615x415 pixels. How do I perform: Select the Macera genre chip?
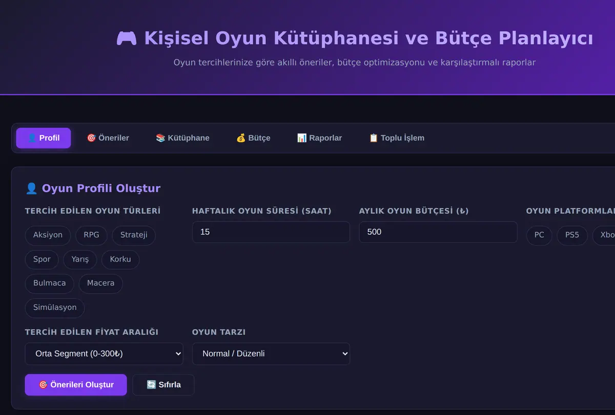[100, 283]
